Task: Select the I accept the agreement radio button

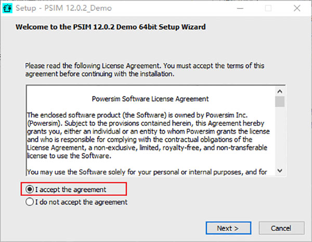Action: coord(30,189)
